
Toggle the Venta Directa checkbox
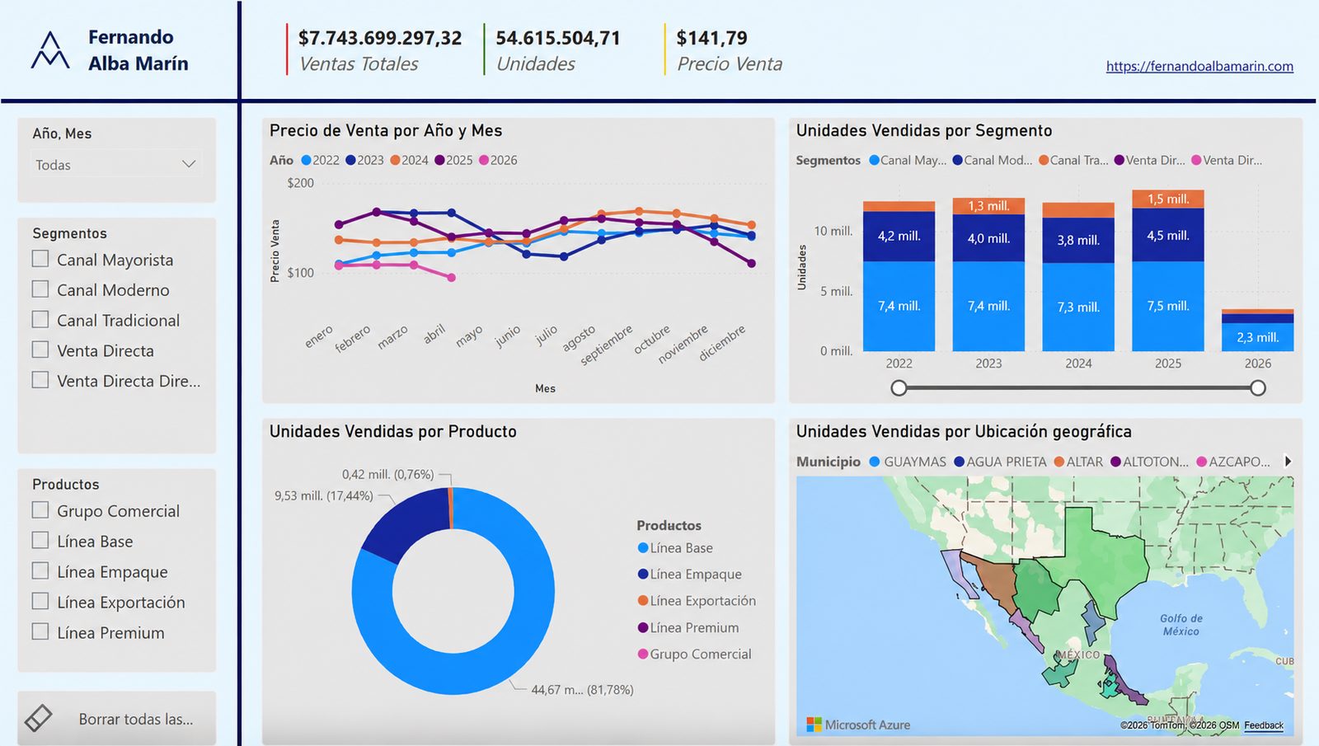point(40,350)
